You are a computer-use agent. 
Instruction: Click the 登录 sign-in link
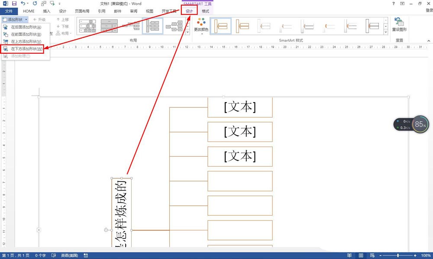click(429, 11)
